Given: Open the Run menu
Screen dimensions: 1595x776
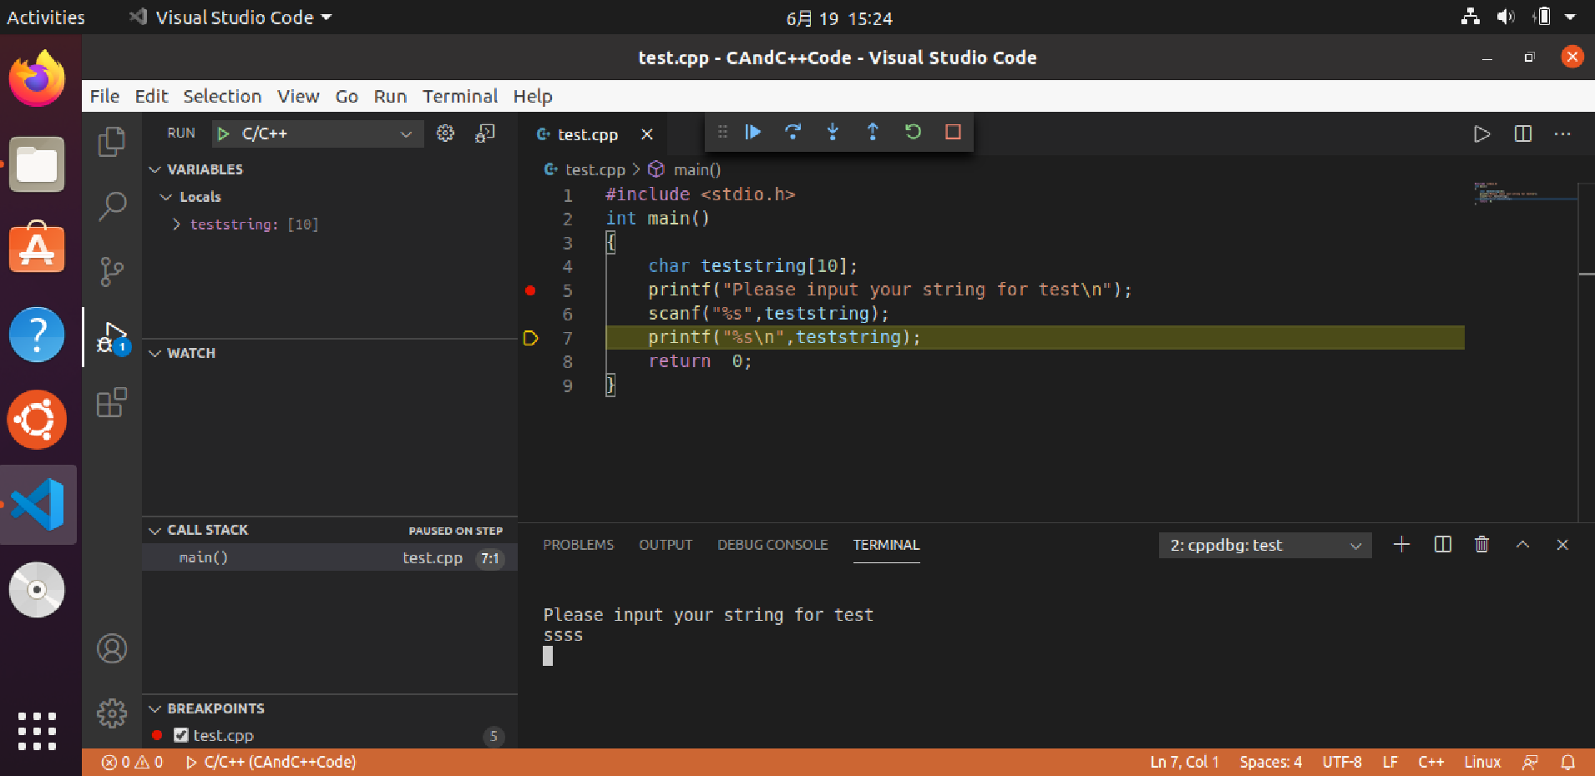Looking at the screenshot, I should [x=390, y=96].
